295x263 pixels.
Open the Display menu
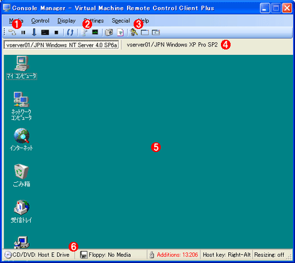[66, 21]
